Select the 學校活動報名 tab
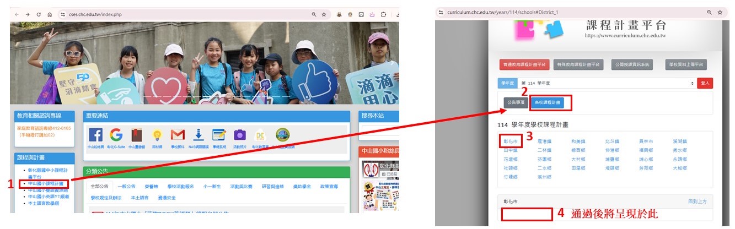 pyautogui.click(x=181, y=187)
